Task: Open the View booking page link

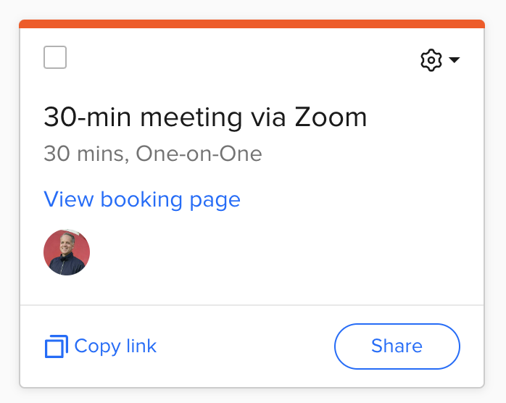Action: 142,199
